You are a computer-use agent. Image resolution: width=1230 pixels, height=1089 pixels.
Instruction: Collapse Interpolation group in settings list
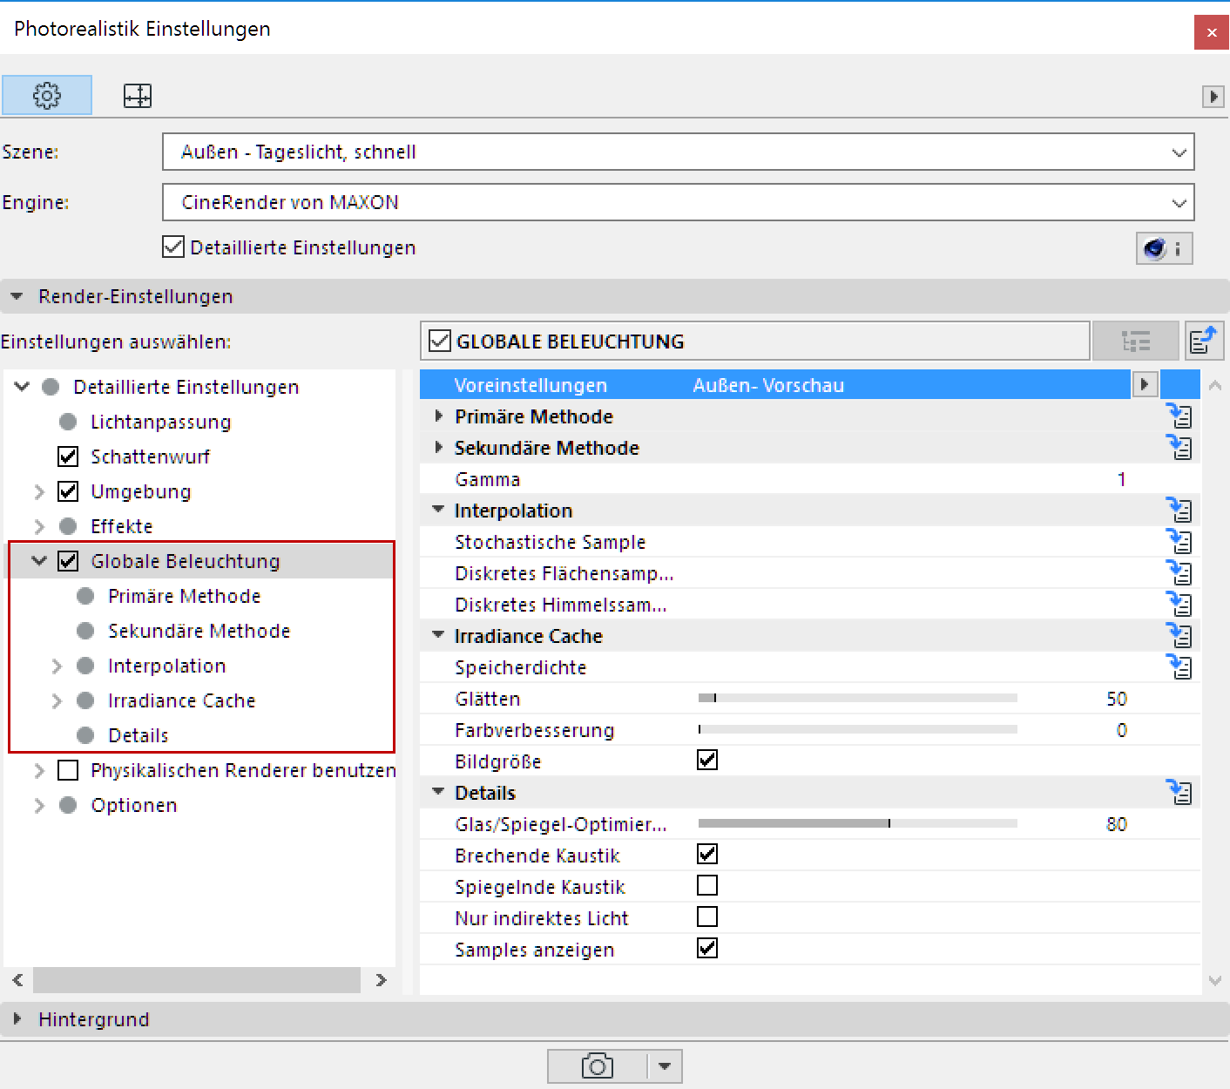click(x=438, y=510)
